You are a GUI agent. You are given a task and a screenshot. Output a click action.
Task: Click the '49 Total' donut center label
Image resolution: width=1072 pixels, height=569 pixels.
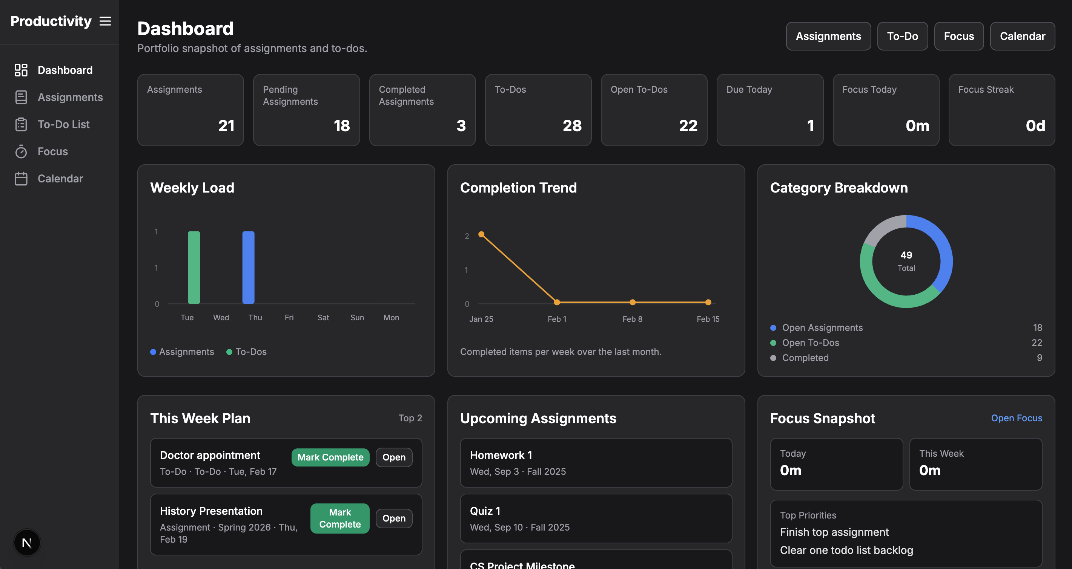(x=906, y=262)
